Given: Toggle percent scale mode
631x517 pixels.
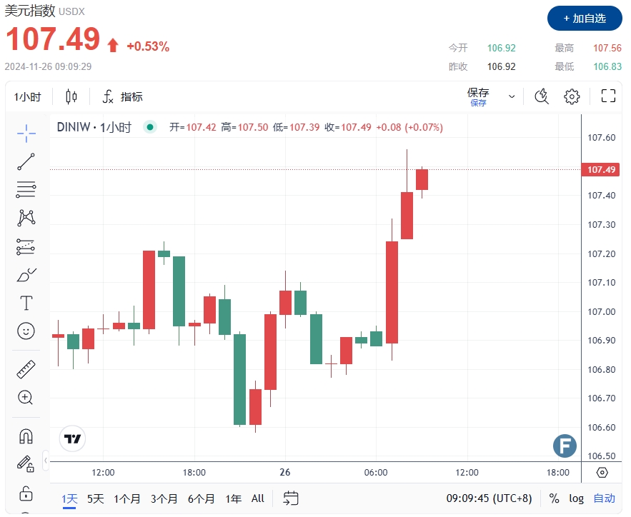Looking at the screenshot, I should point(555,498).
